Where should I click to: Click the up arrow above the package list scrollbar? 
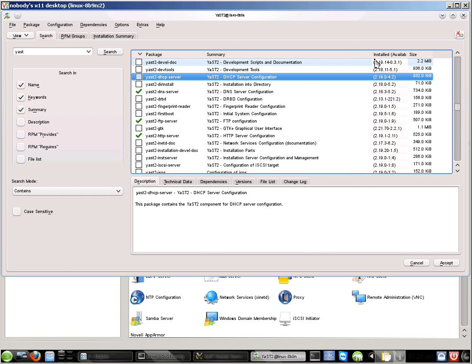[x=457, y=52]
